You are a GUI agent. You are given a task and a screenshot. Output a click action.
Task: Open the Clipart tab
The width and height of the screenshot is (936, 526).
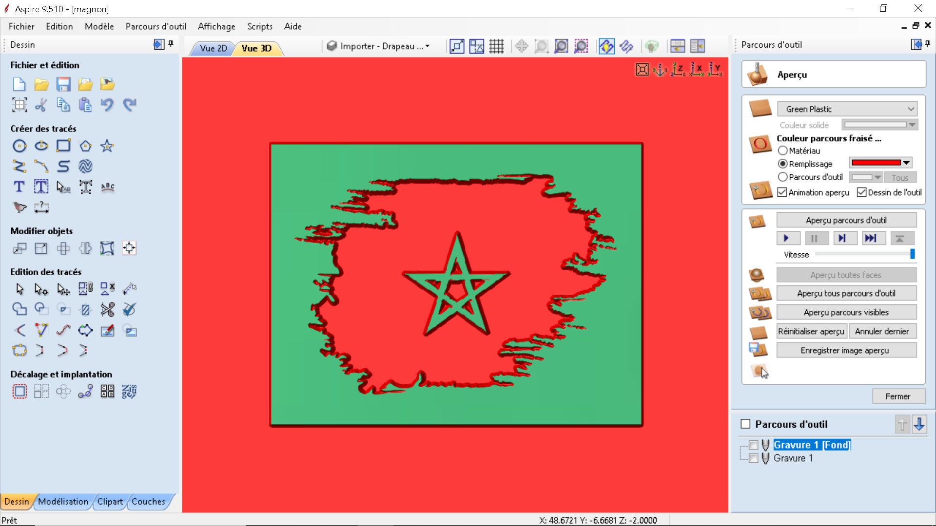point(110,502)
